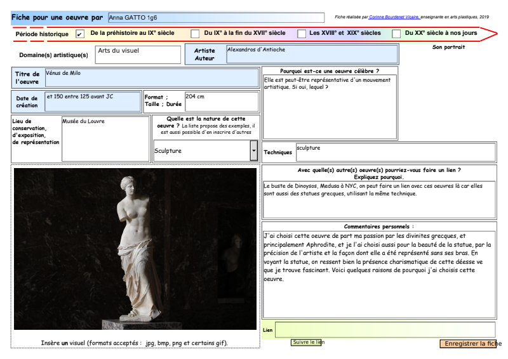This screenshot has height=359, width=508.
Task: Open the nature of artwork dropdown arrow
Action: (x=254, y=150)
